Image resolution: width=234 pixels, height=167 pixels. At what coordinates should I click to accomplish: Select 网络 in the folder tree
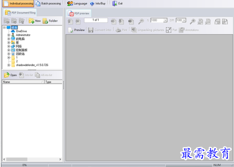(19, 46)
